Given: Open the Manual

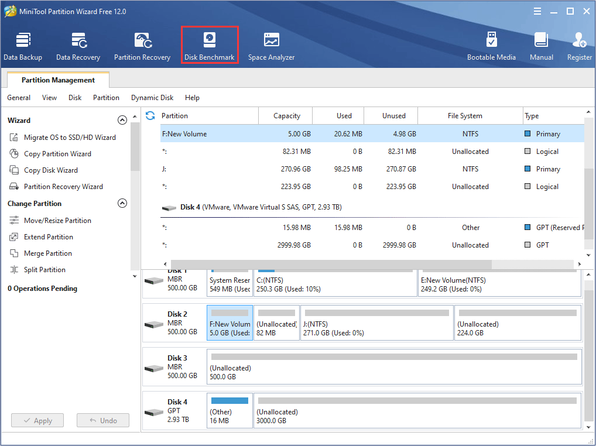Looking at the screenshot, I should [x=541, y=44].
